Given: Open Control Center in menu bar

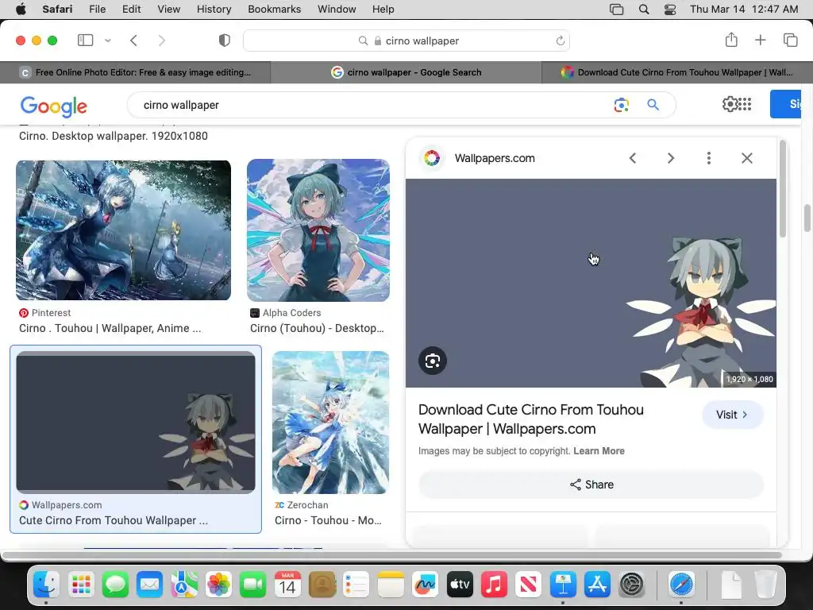Looking at the screenshot, I should coord(670,9).
